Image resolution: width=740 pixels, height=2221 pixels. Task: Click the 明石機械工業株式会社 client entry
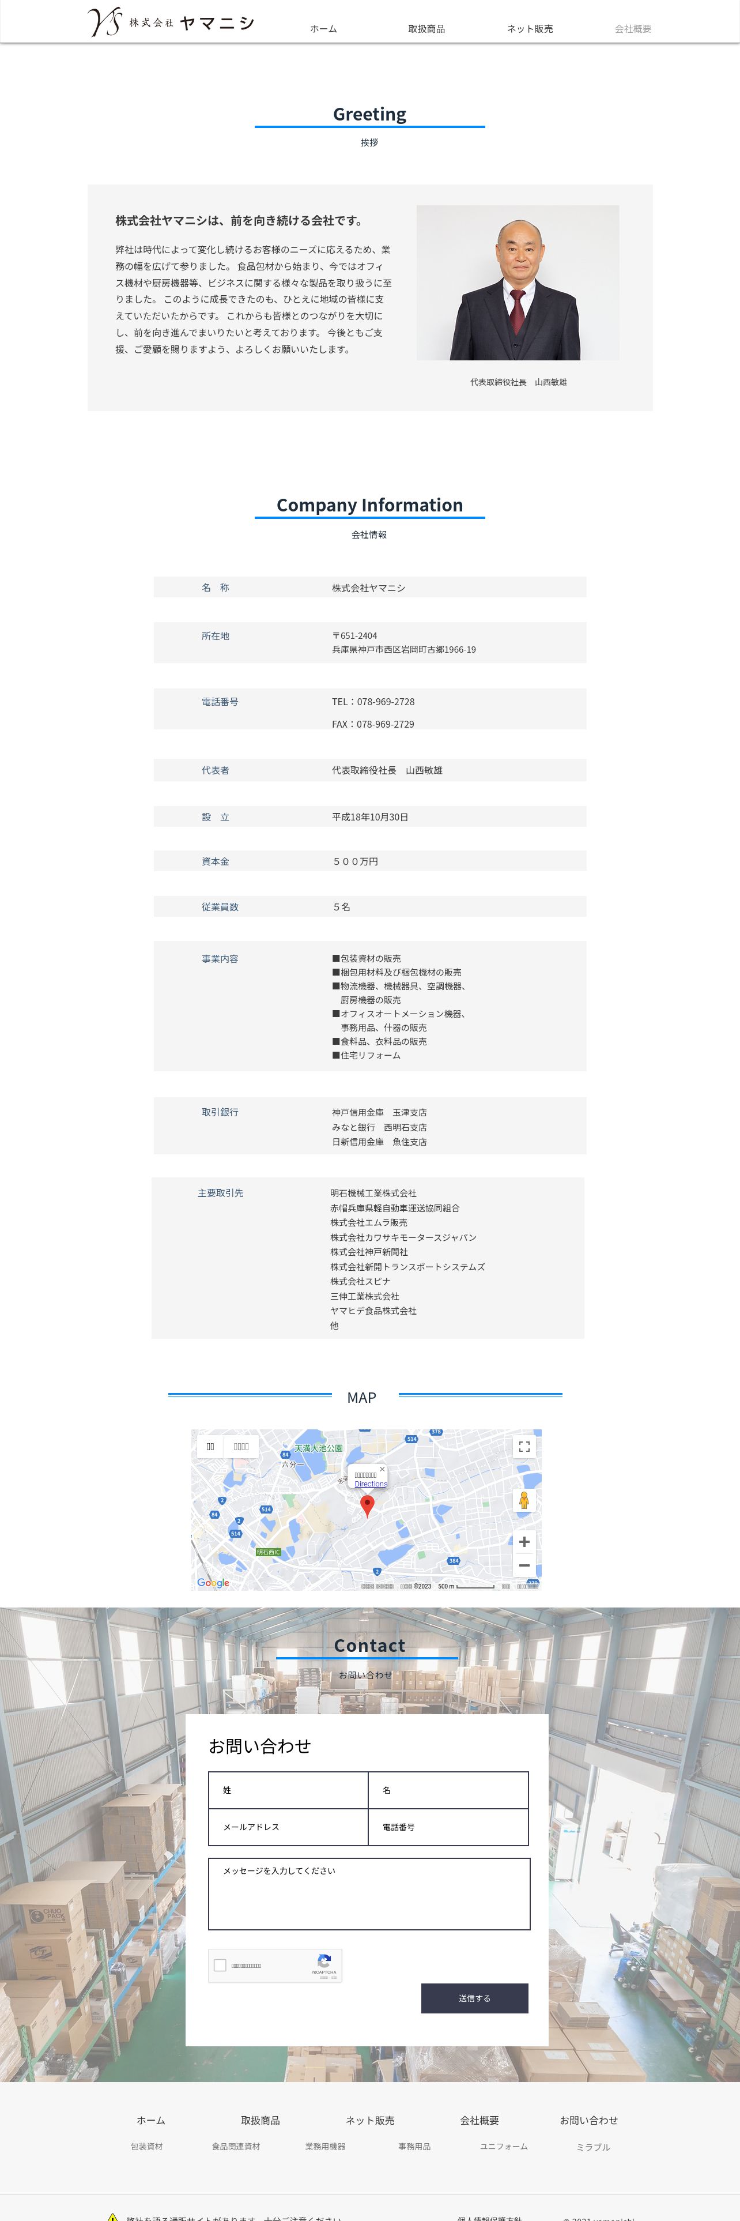(373, 1194)
